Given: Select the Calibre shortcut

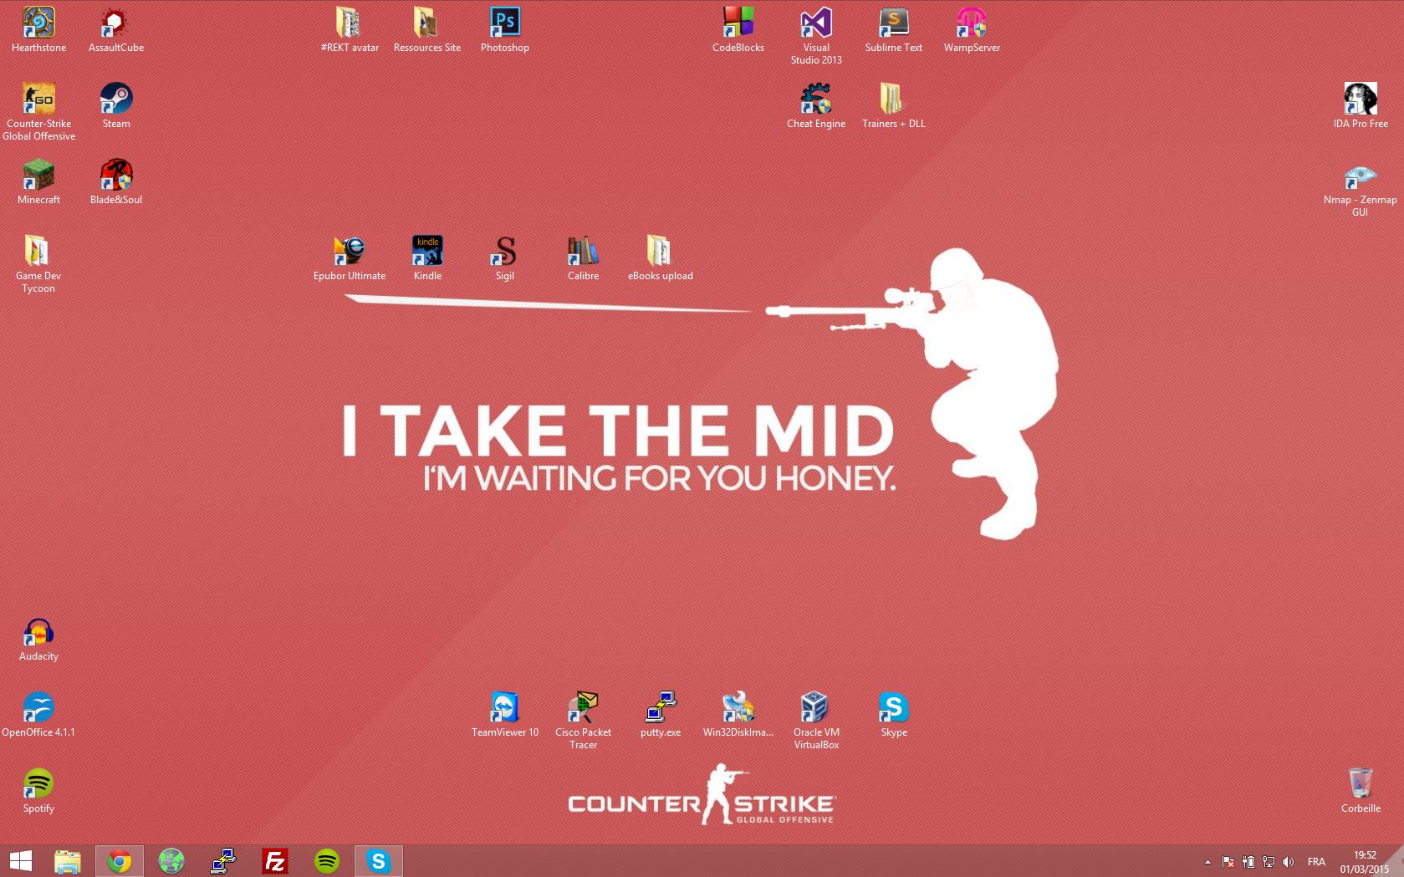Looking at the screenshot, I should point(583,258).
